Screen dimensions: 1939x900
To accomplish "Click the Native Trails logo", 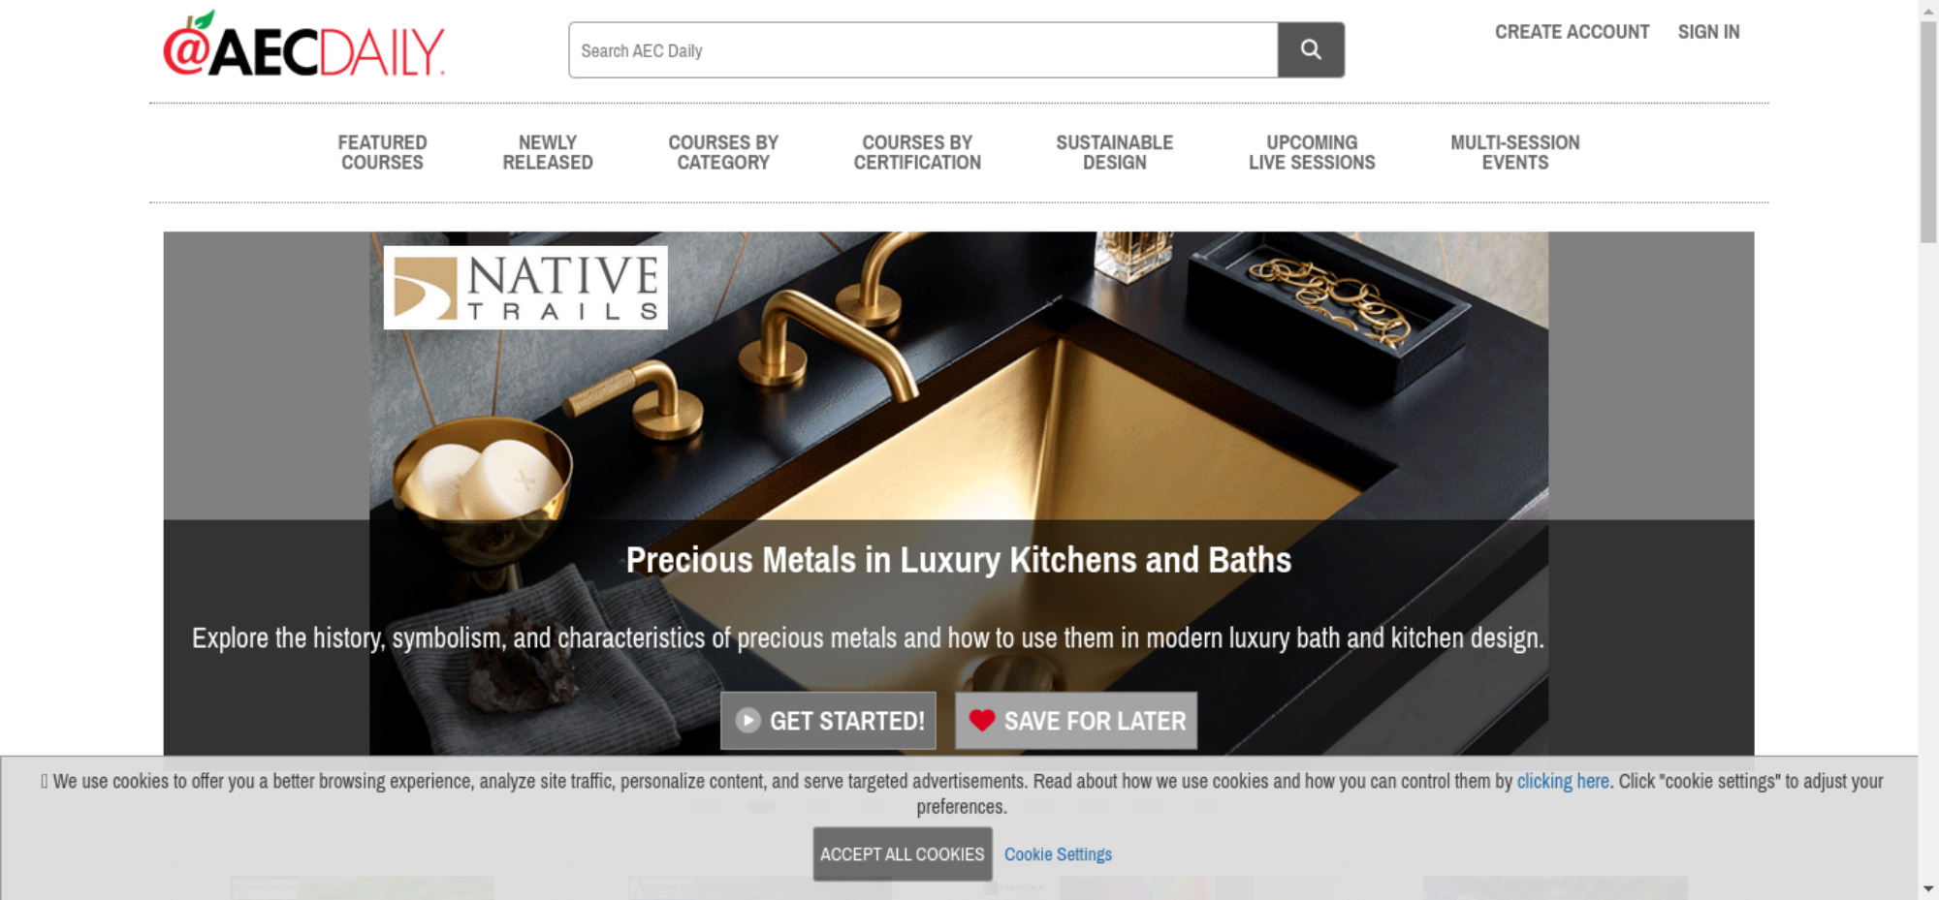I will tap(525, 288).
